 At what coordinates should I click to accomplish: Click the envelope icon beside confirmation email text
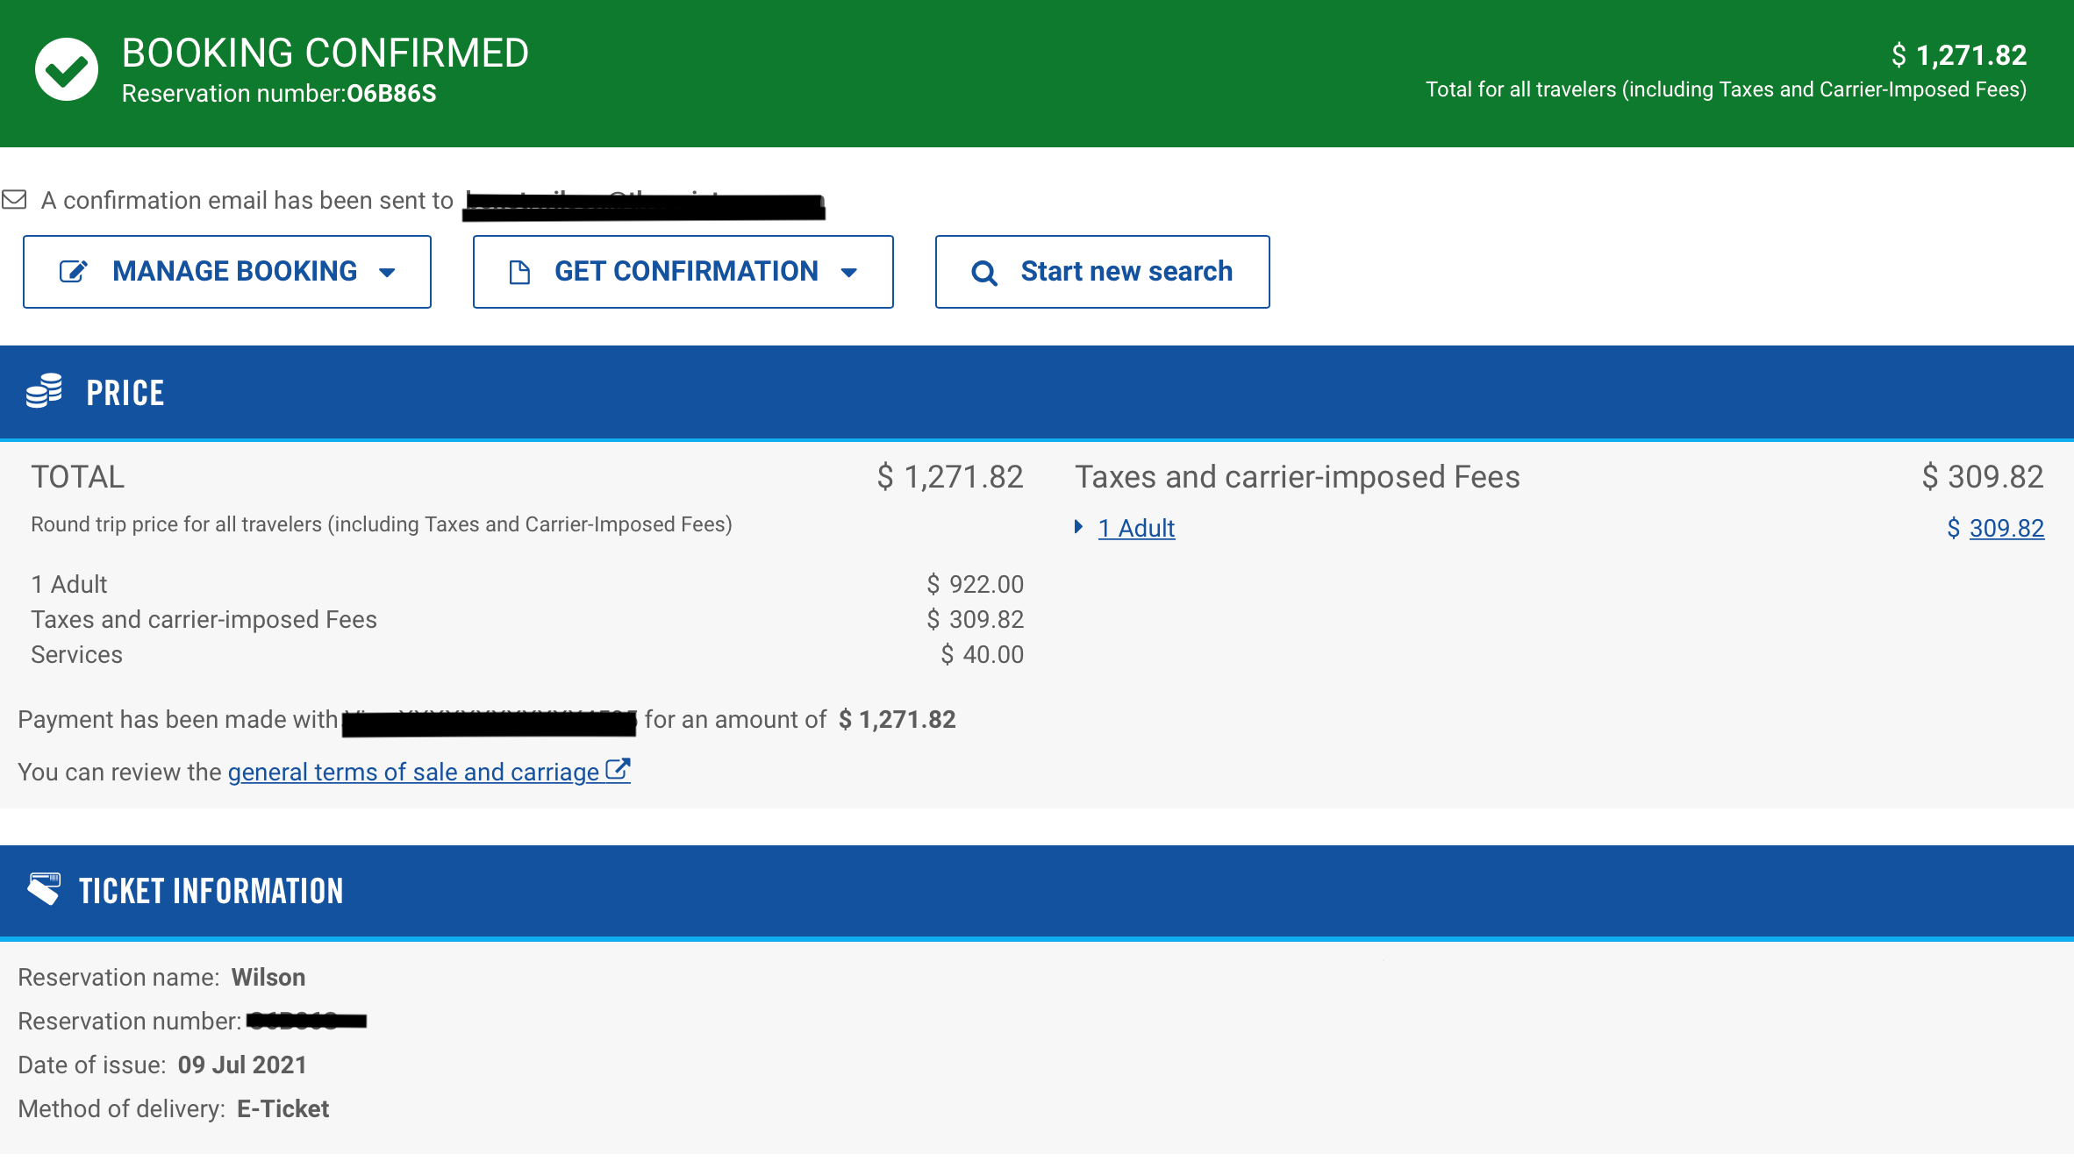point(14,200)
